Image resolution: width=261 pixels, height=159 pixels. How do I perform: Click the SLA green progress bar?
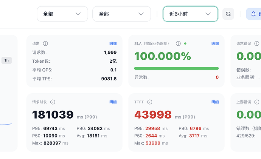[x=176, y=68]
